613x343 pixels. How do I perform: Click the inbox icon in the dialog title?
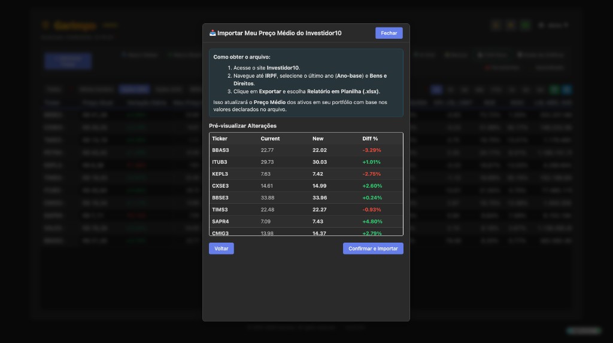(x=213, y=33)
